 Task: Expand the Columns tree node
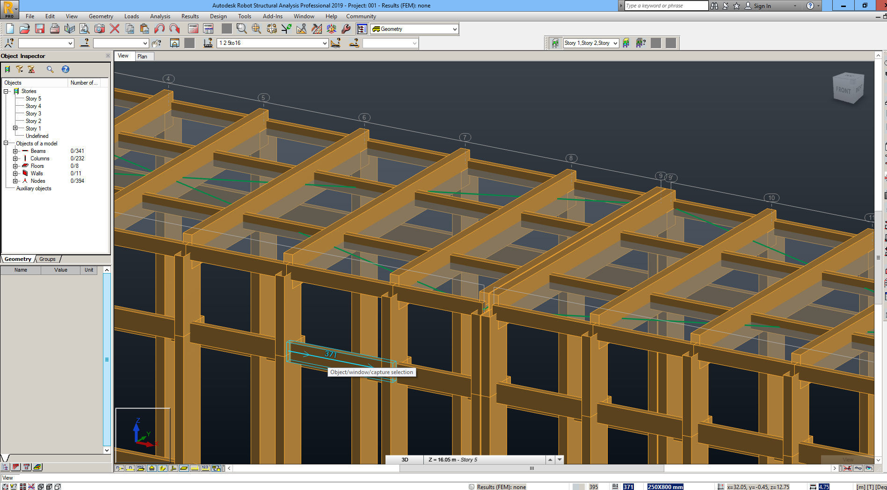pos(15,159)
